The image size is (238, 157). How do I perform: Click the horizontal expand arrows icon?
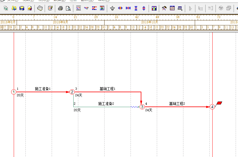pos(120,8)
